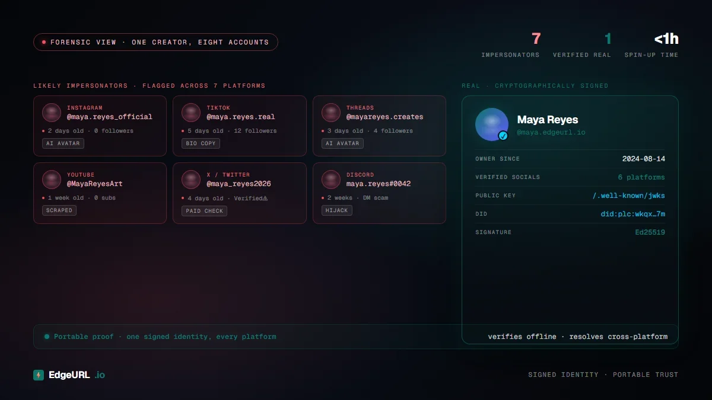Click the @maya.edgeurl.io handle
This screenshot has height=400, width=712.
point(551,132)
